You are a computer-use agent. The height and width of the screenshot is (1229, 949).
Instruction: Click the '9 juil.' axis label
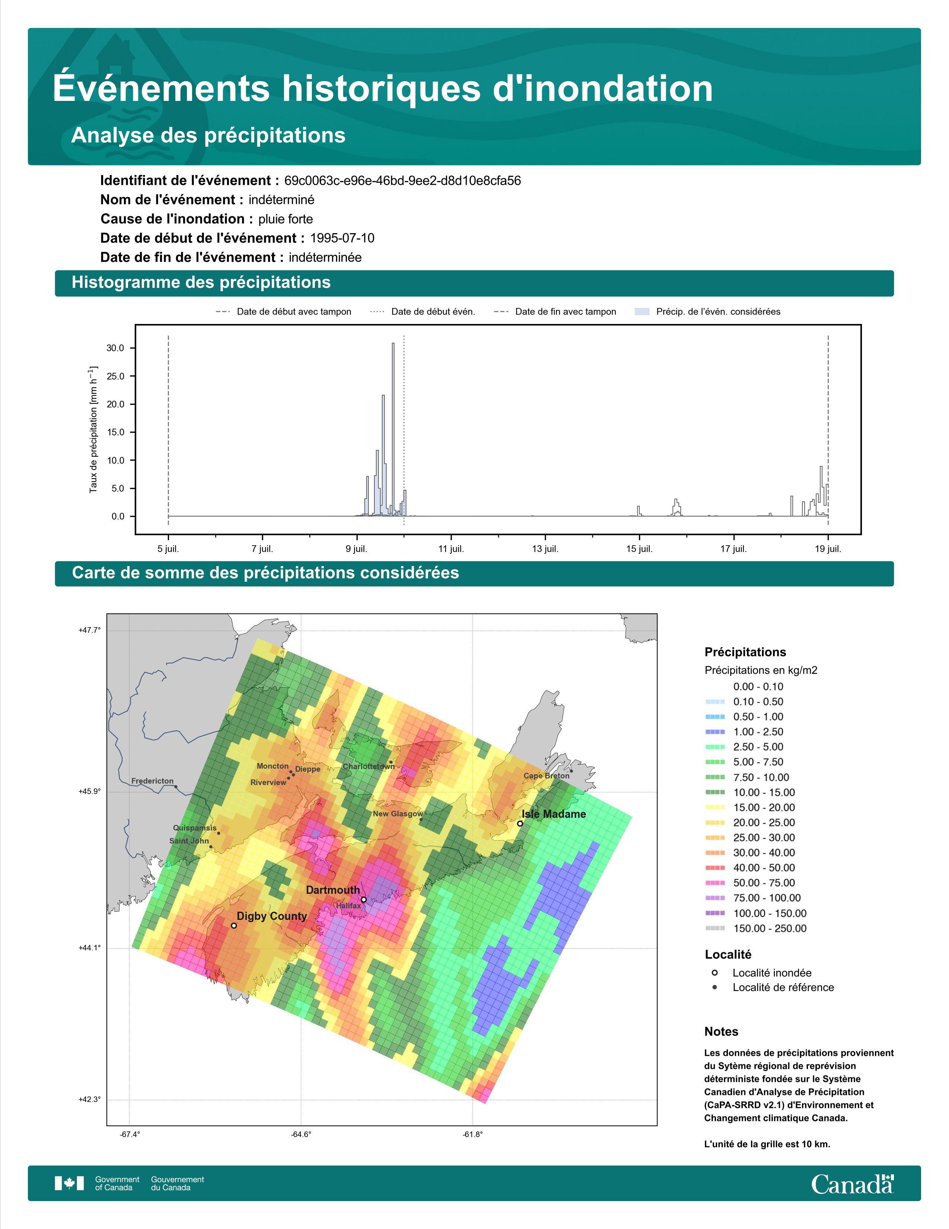point(357,549)
